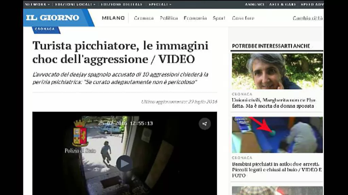Open the Bambini picchiati in asilo article link
Image resolution: width=348 pixels, height=195 pixels.
pos(277,170)
